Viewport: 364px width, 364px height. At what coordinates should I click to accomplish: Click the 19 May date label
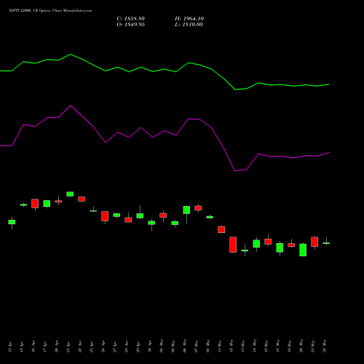tap(290, 346)
